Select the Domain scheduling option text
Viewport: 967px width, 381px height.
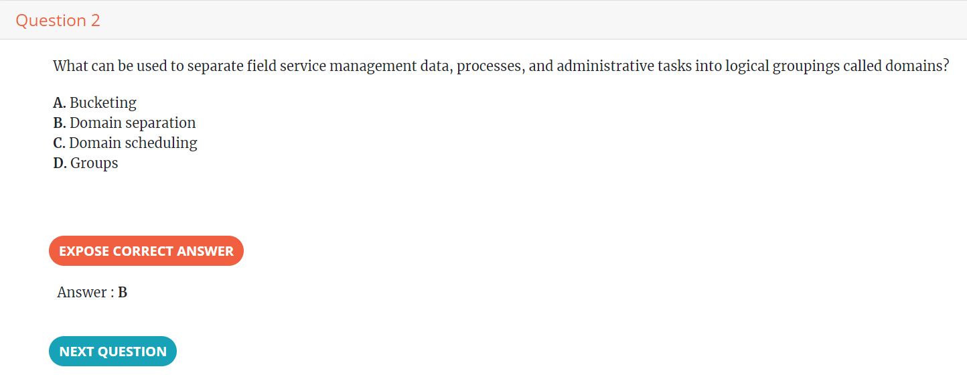pyautogui.click(x=133, y=143)
